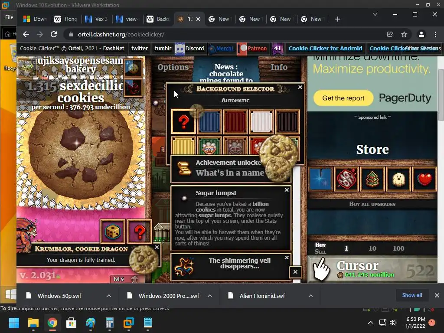Screen dimensions: 444x333
Task: Click the blue sparkle upgrade icon in Store
Action: [x=320, y=179]
